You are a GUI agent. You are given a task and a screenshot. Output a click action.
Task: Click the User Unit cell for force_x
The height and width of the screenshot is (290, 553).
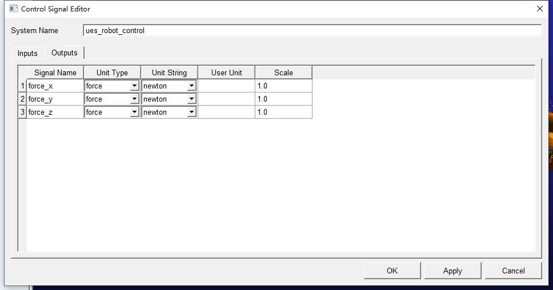tap(226, 86)
